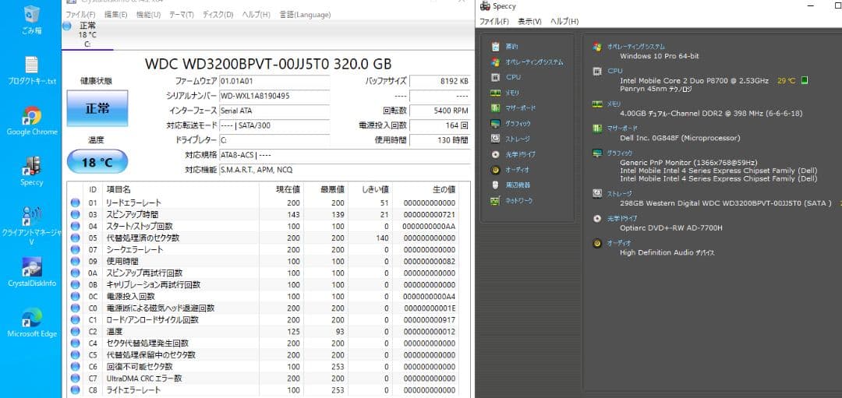Open ストレージ heading link in Speccy summary

point(620,194)
